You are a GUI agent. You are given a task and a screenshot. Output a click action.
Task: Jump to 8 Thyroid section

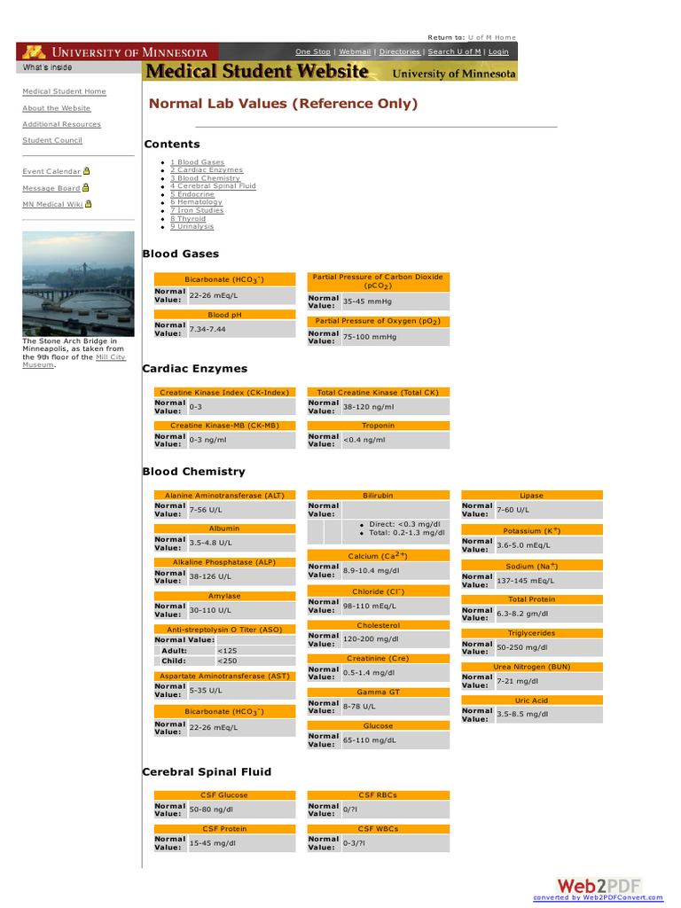(188, 219)
